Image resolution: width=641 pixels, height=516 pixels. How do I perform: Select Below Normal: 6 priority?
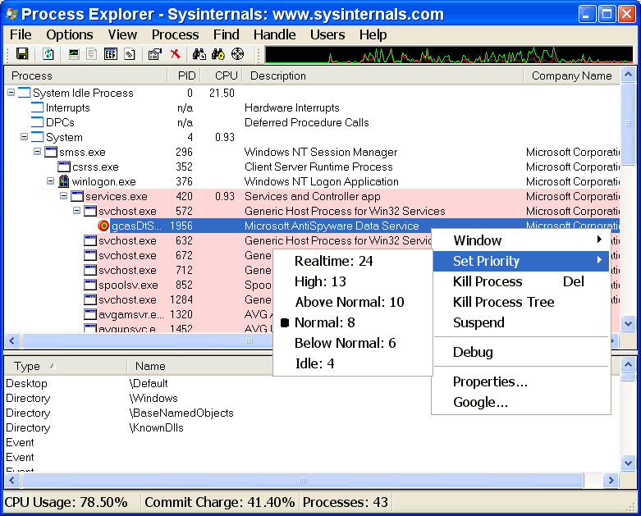[x=345, y=343]
